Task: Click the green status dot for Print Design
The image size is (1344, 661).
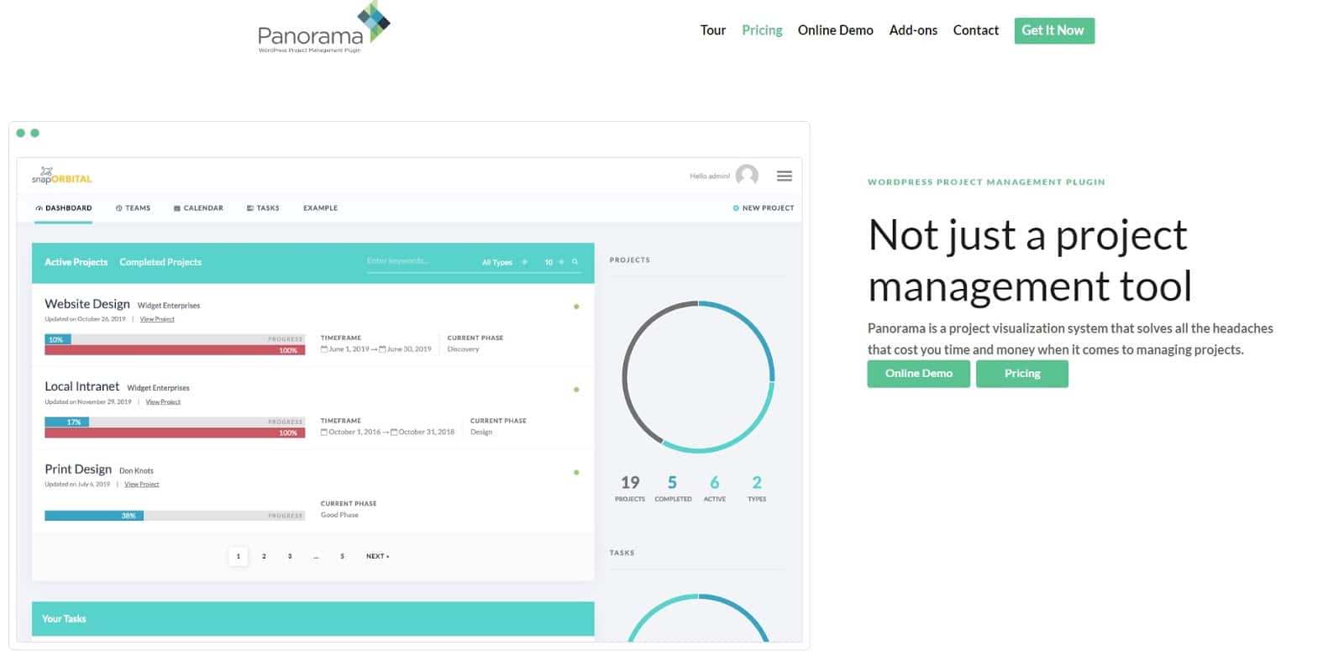Action: coord(576,472)
